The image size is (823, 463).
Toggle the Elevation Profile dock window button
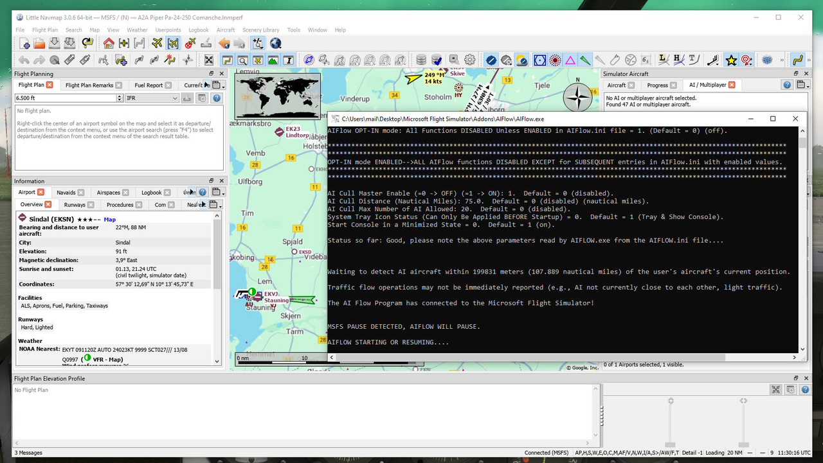(273, 60)
